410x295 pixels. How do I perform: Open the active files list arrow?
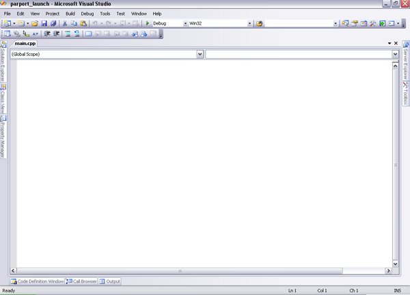[x=389, y=44]
